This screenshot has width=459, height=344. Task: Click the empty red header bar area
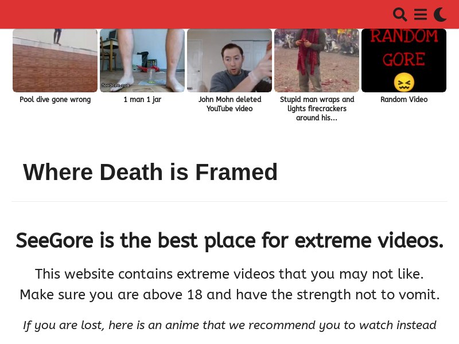tap(193, 14)
